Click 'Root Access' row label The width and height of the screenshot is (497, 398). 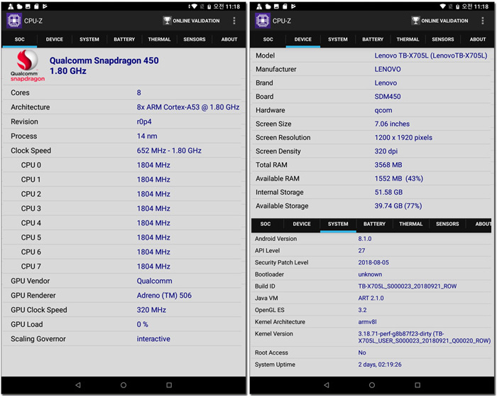(x=271, y=353)
